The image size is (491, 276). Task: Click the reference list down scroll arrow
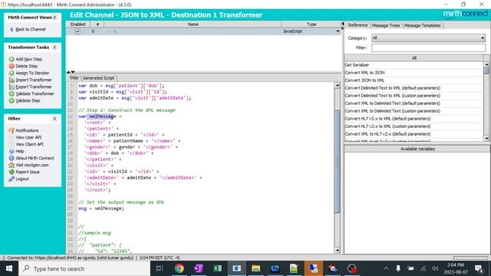[486, 138]
